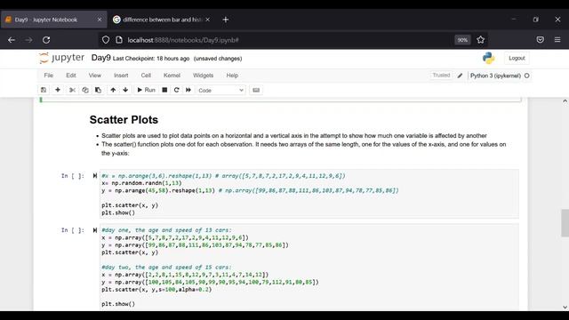Move selected cell up arrow
The width and height of the screenshot is (569, 320).
(113, 90)
